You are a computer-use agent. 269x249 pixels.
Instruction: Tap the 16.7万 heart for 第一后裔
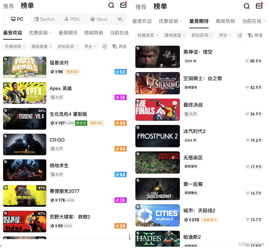click(x=253, y=193)
